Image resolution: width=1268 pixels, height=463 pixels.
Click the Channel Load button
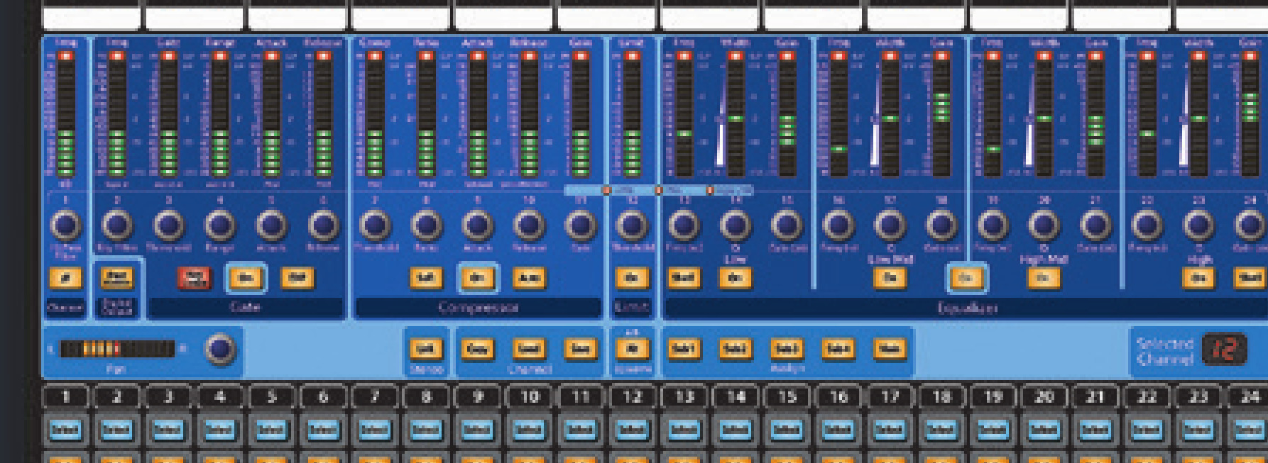528,349
